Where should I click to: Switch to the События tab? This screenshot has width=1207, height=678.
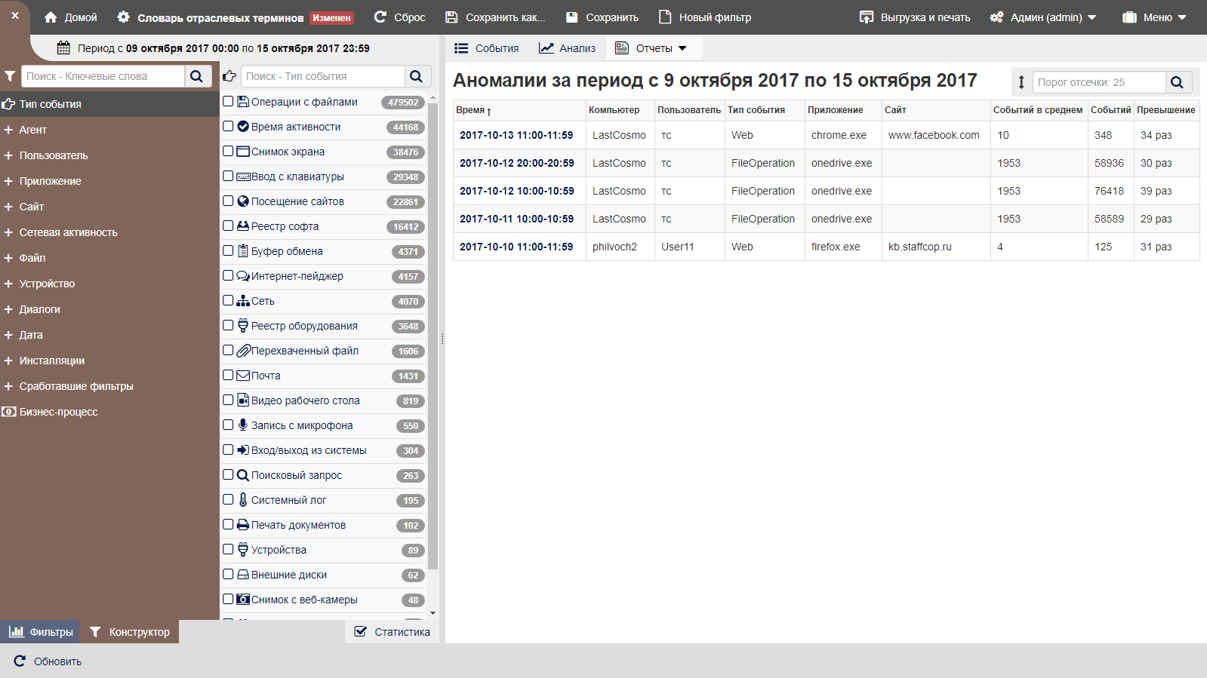point(487,48)
